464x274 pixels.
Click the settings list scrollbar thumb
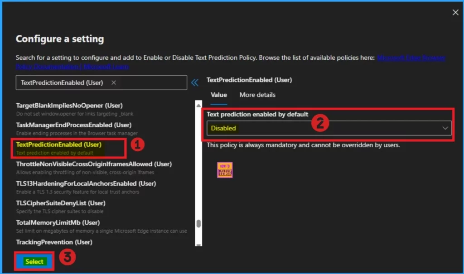(198, 223)
